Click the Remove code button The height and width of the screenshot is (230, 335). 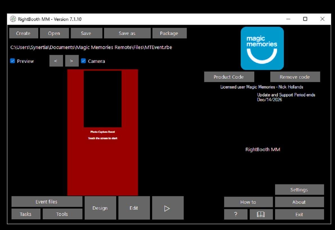coord(295,77)
